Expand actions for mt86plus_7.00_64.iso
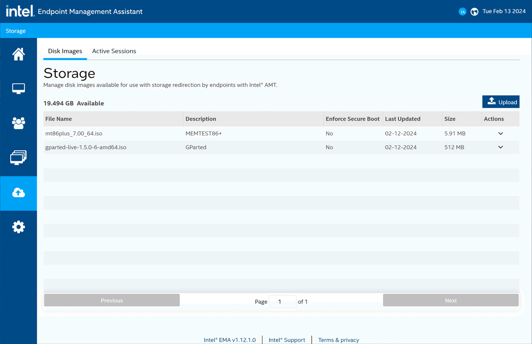Image resolution: width=532 pixels, height=344 pixels. click(x=501, y=134)
